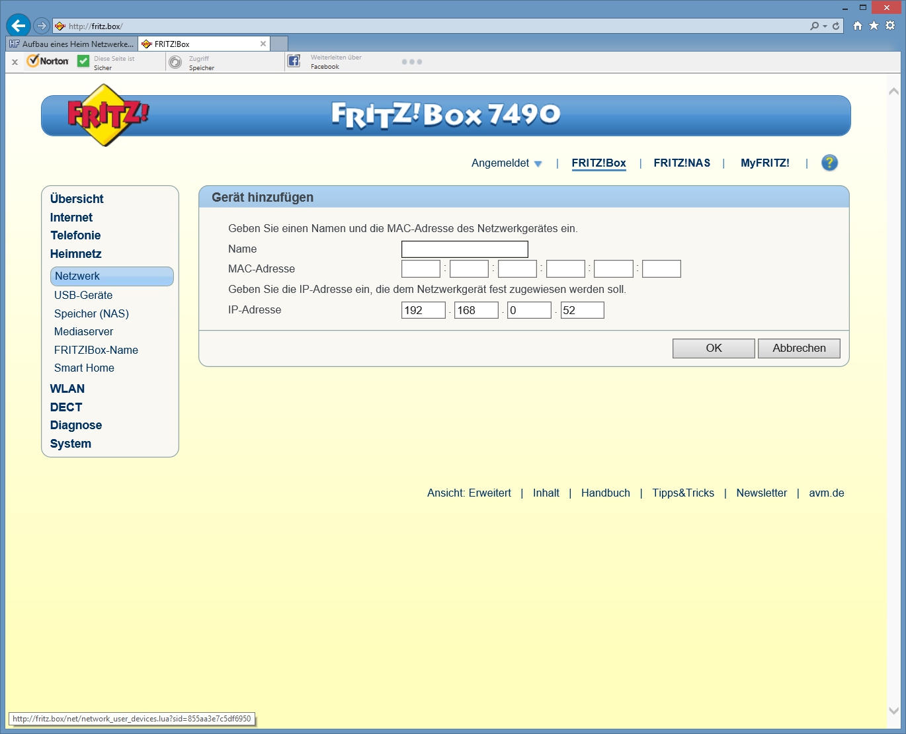Open the browser home icon
Screen dimensions: 906x734
(x=858, y=26)
